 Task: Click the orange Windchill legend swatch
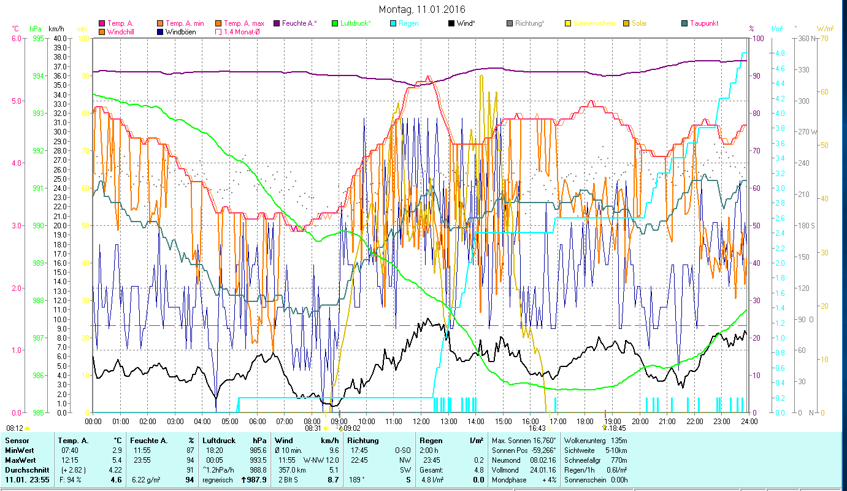[x=102, y=31]
